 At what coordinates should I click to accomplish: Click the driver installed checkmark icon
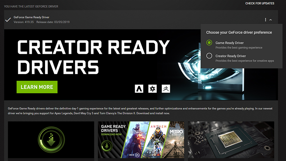click(8, 20)
